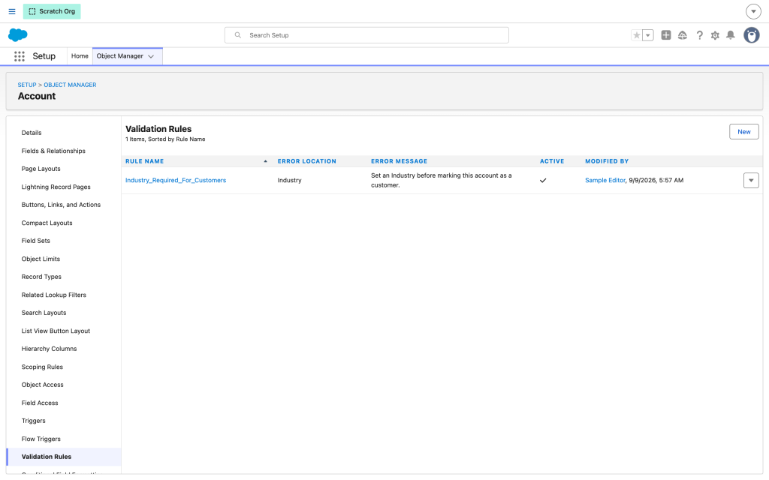Follow the OBJECT MANAGER breadcrumb link
This screenshot has width=769, height=480.
tap(70, 85)
